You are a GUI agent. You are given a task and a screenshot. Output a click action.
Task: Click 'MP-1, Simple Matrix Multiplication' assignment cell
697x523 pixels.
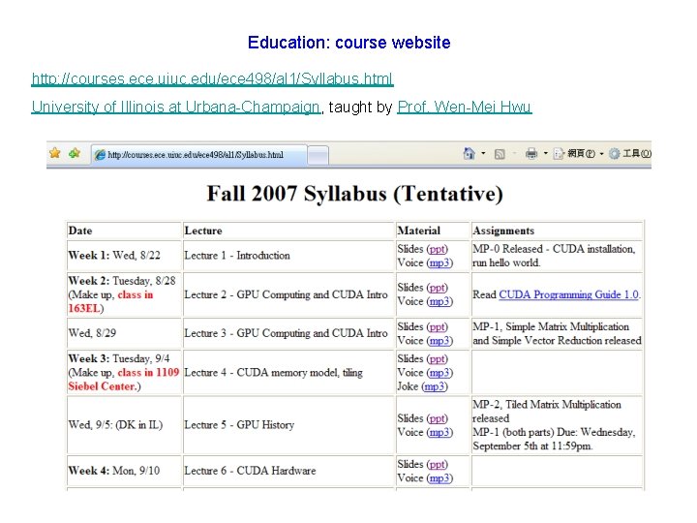pos(557,333)
